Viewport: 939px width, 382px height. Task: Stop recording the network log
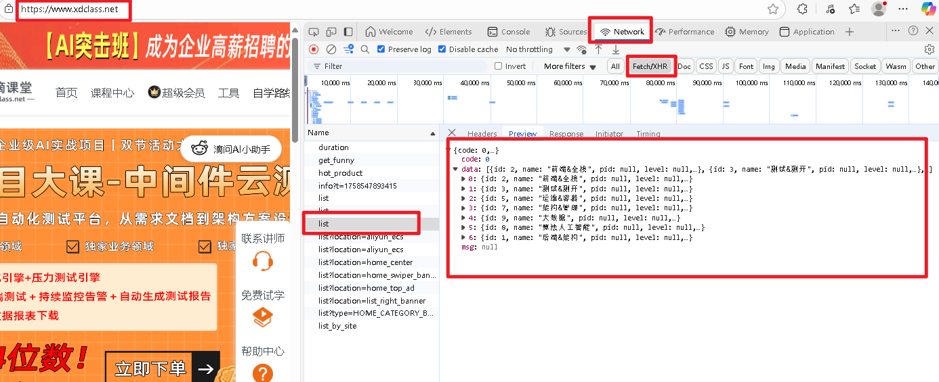[x=314, y=49]
